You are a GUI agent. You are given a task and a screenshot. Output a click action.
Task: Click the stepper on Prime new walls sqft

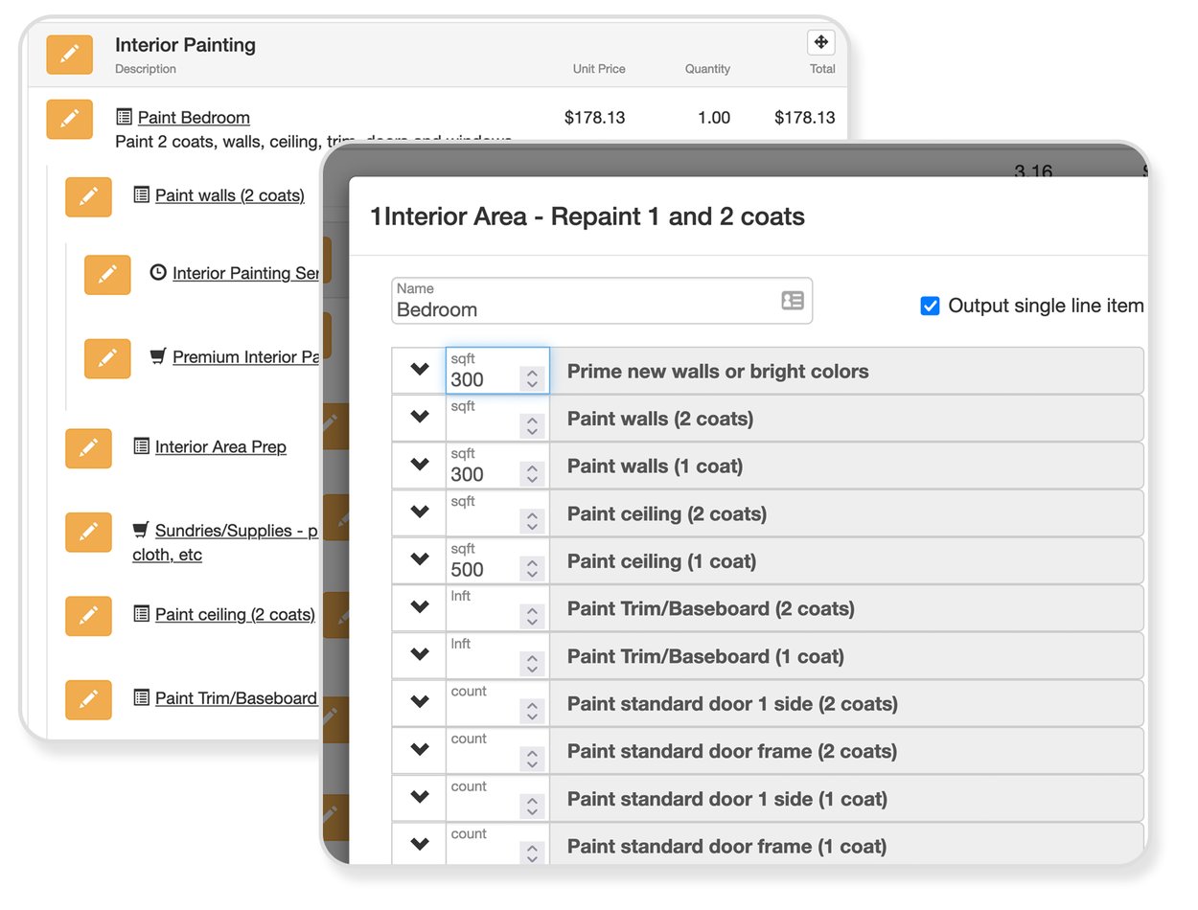coord(532,379)
